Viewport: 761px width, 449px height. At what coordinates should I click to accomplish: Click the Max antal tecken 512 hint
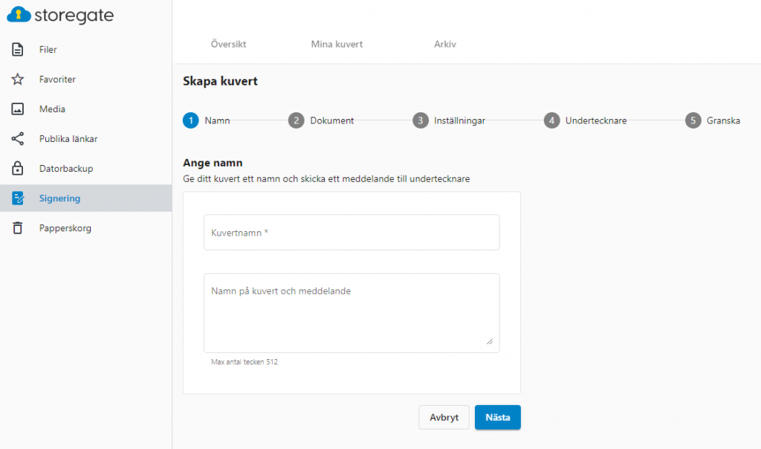coord(244,361)
